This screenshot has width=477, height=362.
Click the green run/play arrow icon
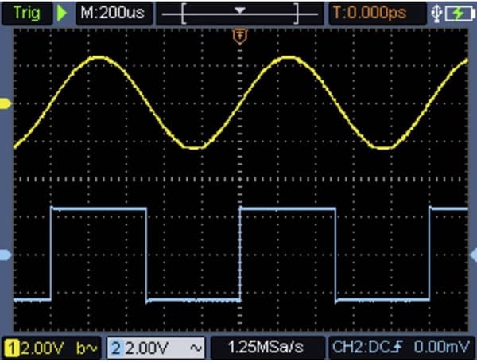62,13
